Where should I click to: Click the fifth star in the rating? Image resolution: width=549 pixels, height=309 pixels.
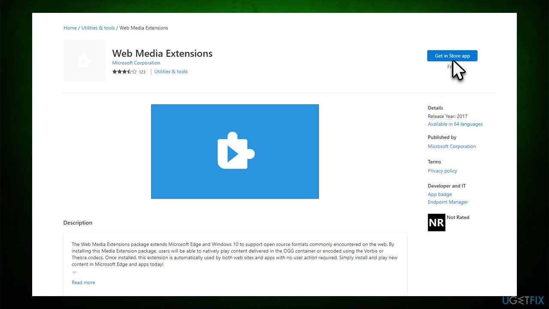[x=134, y=72]
